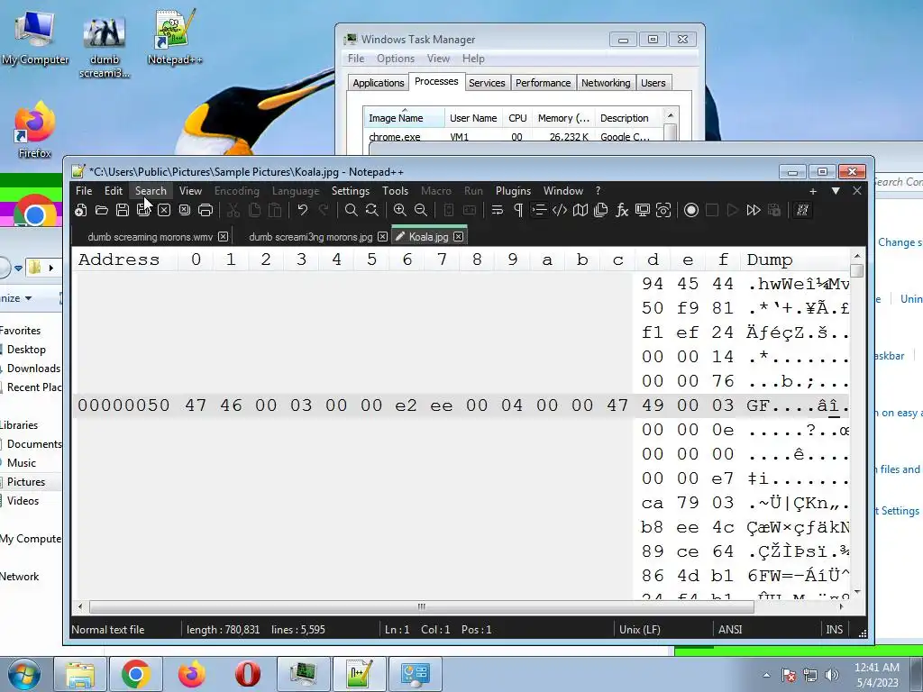Screen dimensions: 923x692
Task: Switch to Users tab in Task Manager
Action: click(653, 83)
